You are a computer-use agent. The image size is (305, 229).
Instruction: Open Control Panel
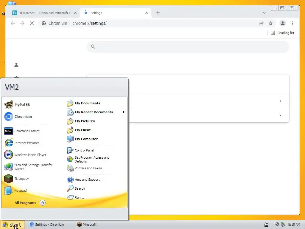80,150
